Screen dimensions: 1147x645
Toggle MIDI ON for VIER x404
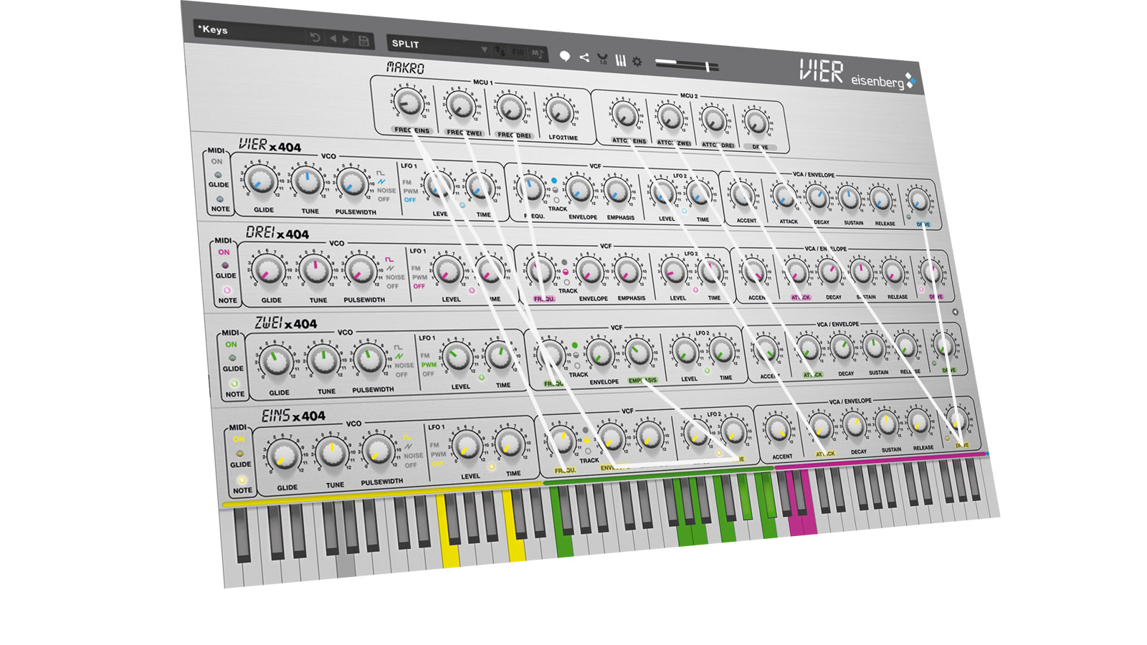216,162
